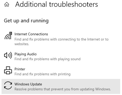Click the Printer icon
The width and height of the screenshot is (122, 95).
tap(8, 70)
